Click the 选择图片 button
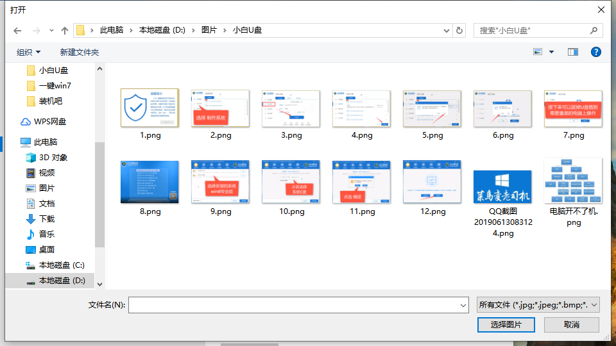616x346 pixels. (506, 325)
